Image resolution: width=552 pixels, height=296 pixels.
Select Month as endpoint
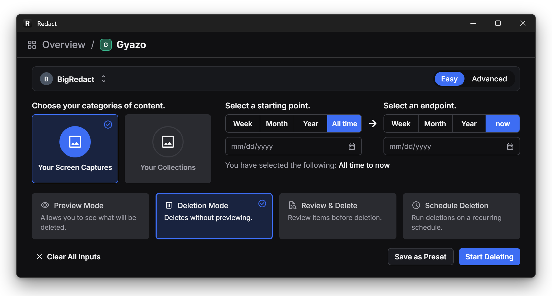(435, 123)
